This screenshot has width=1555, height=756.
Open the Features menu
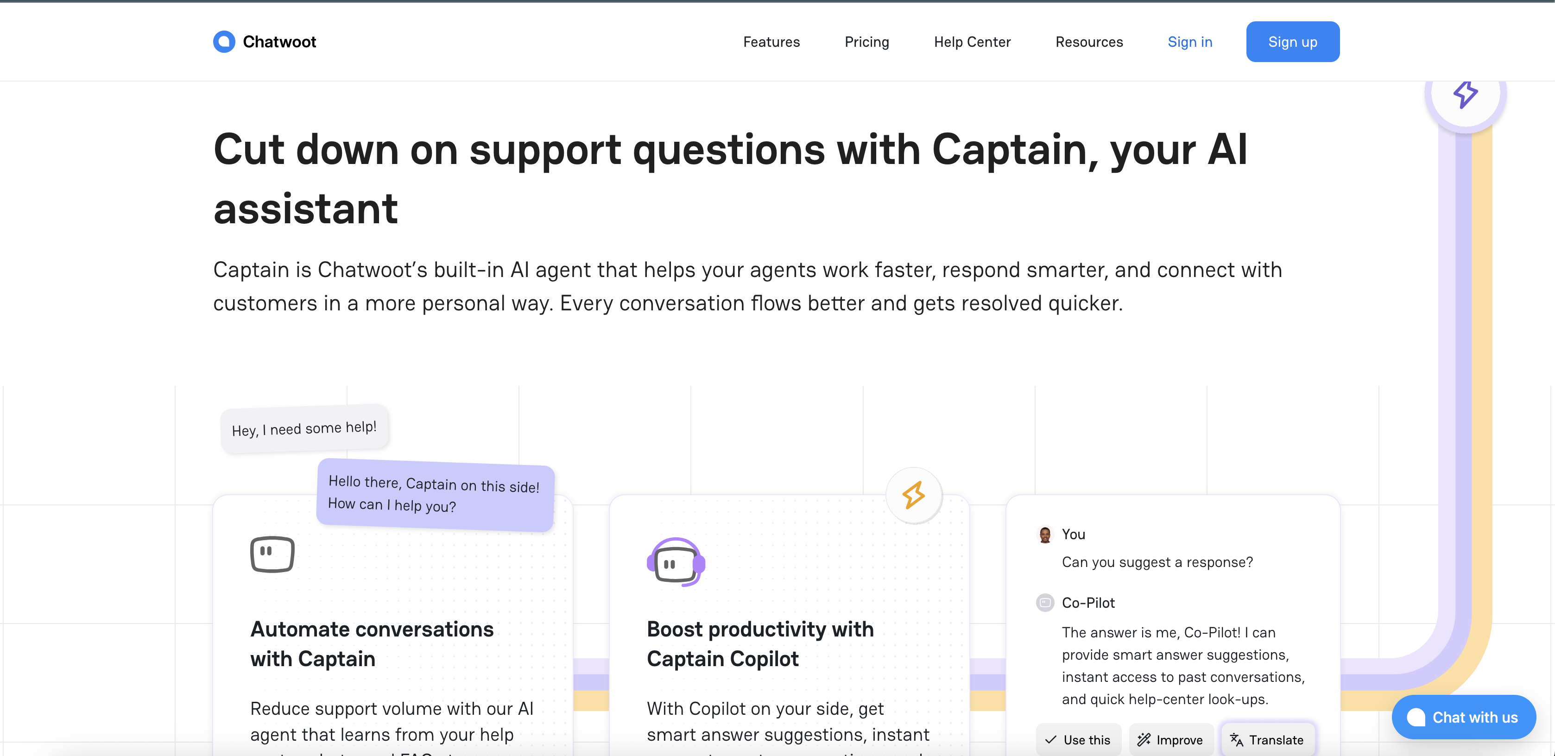(771, 42)
